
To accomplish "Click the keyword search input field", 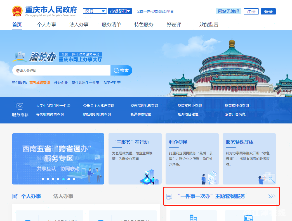I will pos(62,71).
